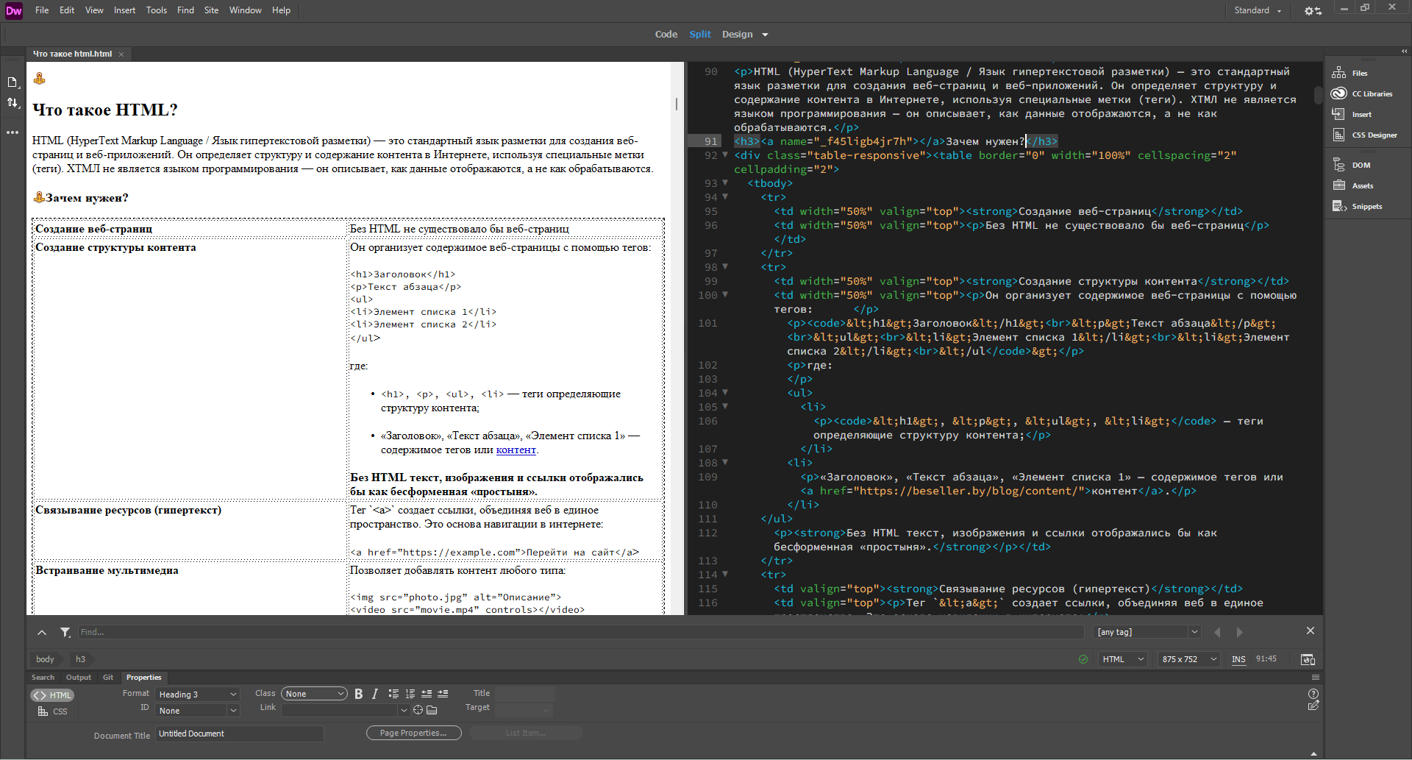Click the Point to File target icon

pos(418,710)
